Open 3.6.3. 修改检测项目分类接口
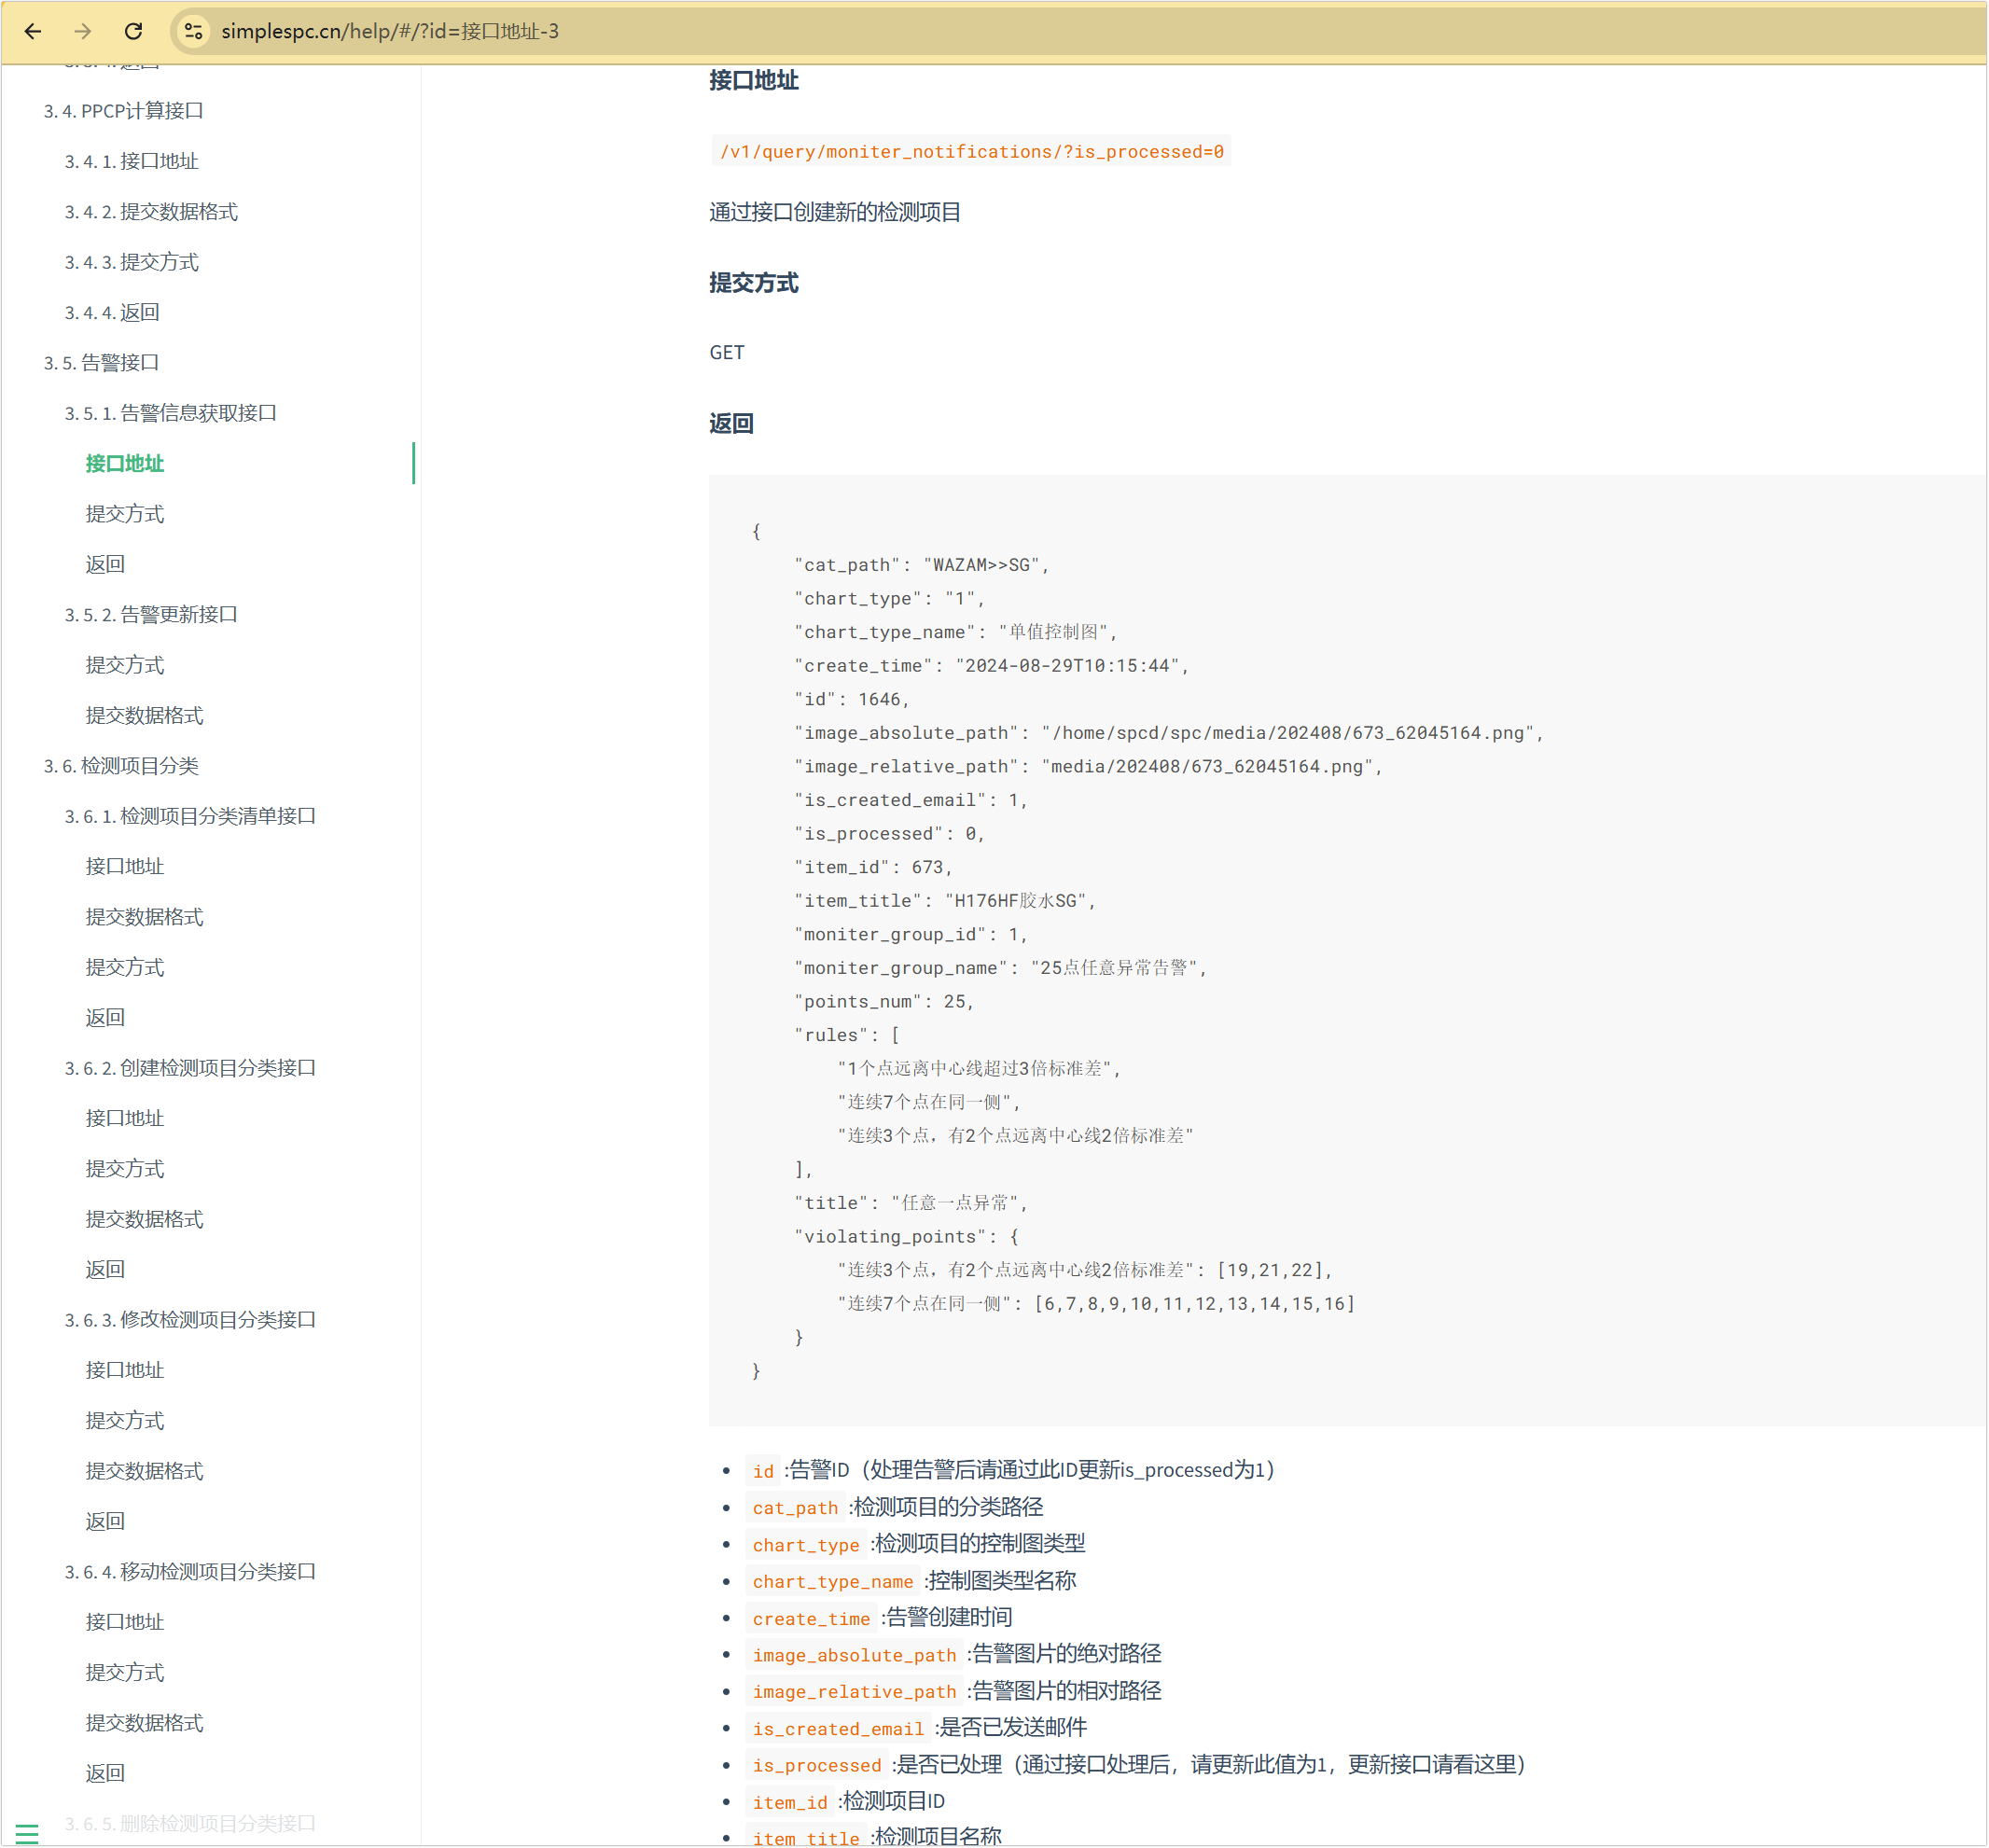Image resolution: width=1989 pixels, height=1848 pixels. point(190,1320)
